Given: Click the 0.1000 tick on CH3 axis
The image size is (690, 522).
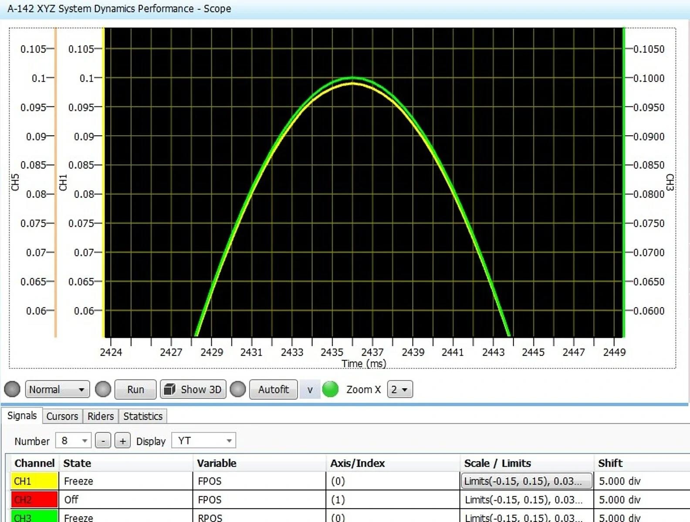Looking at the screenshot, I should [x=649, y=78].
